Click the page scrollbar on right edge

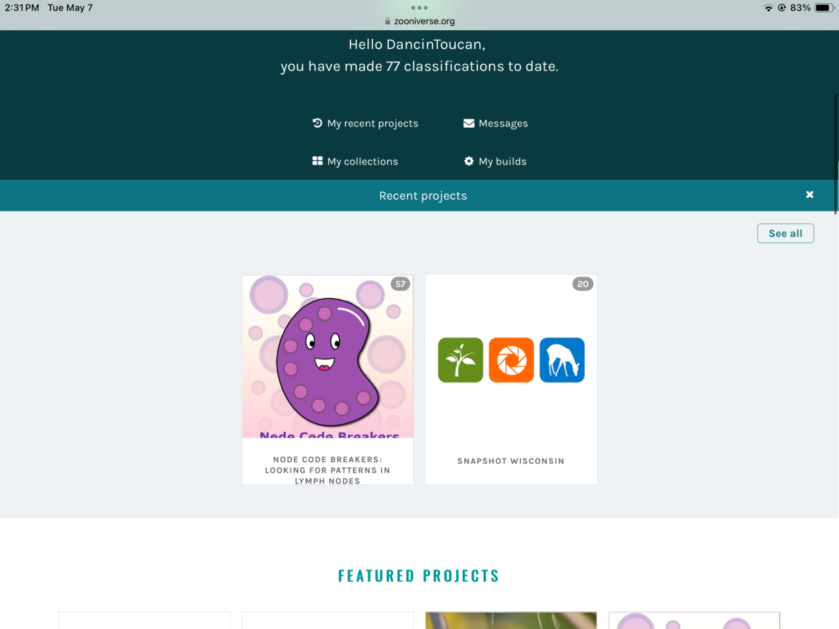tap(836, 154)
